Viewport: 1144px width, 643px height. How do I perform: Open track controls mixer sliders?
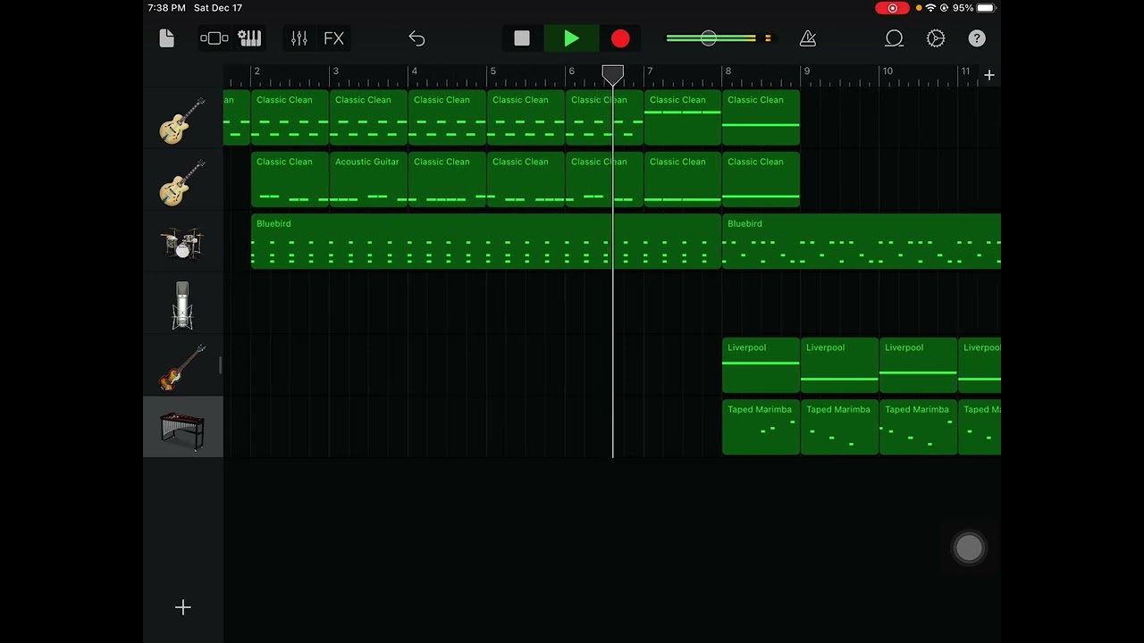tap(299, 38)
